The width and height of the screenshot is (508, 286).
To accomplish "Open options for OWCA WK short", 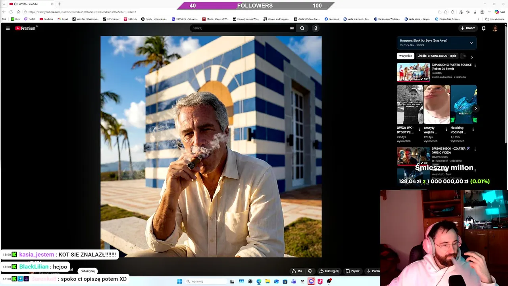I will 419,129.
